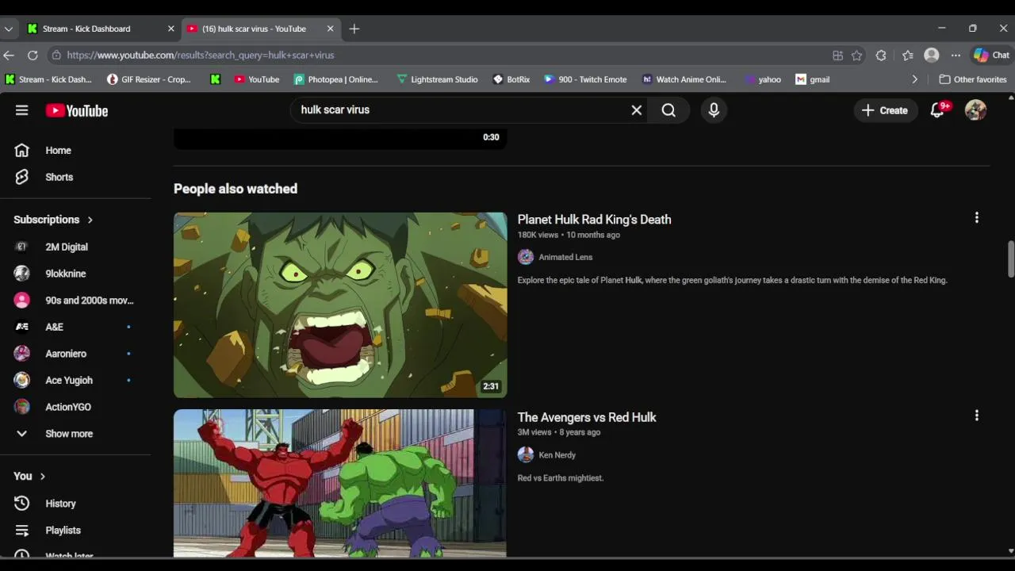Open Other favorites folder
The image size is (1015, 571).
[x=973, y=79]
